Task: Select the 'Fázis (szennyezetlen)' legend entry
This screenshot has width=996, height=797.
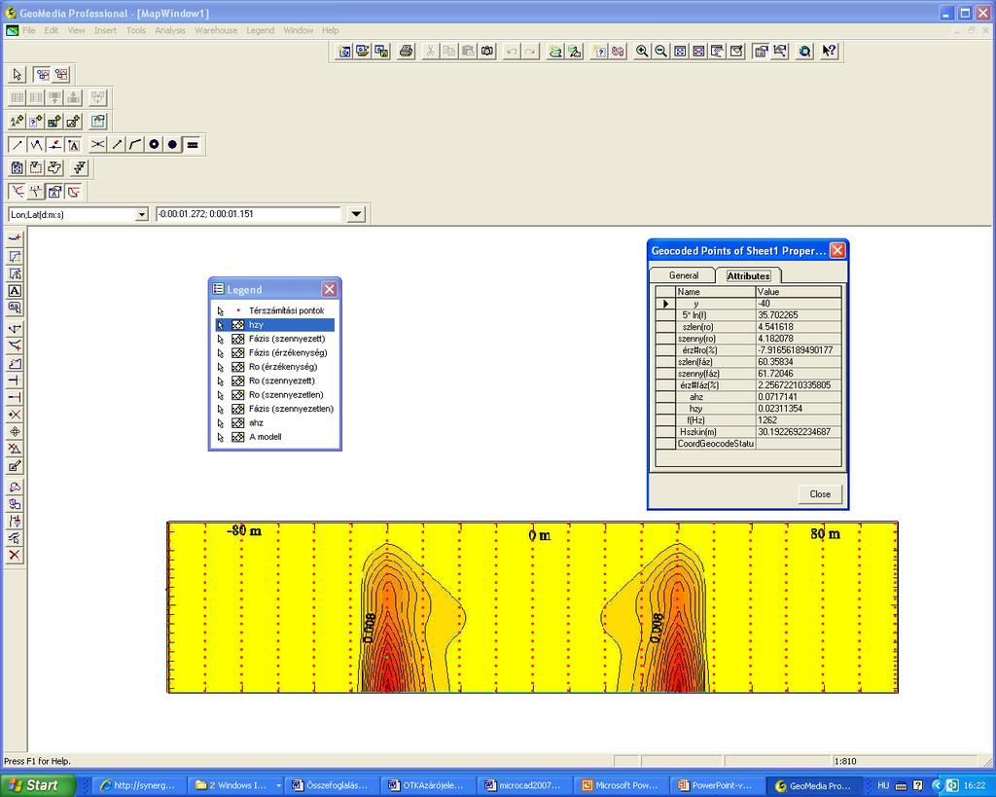Action: click(x=291, y=409)
